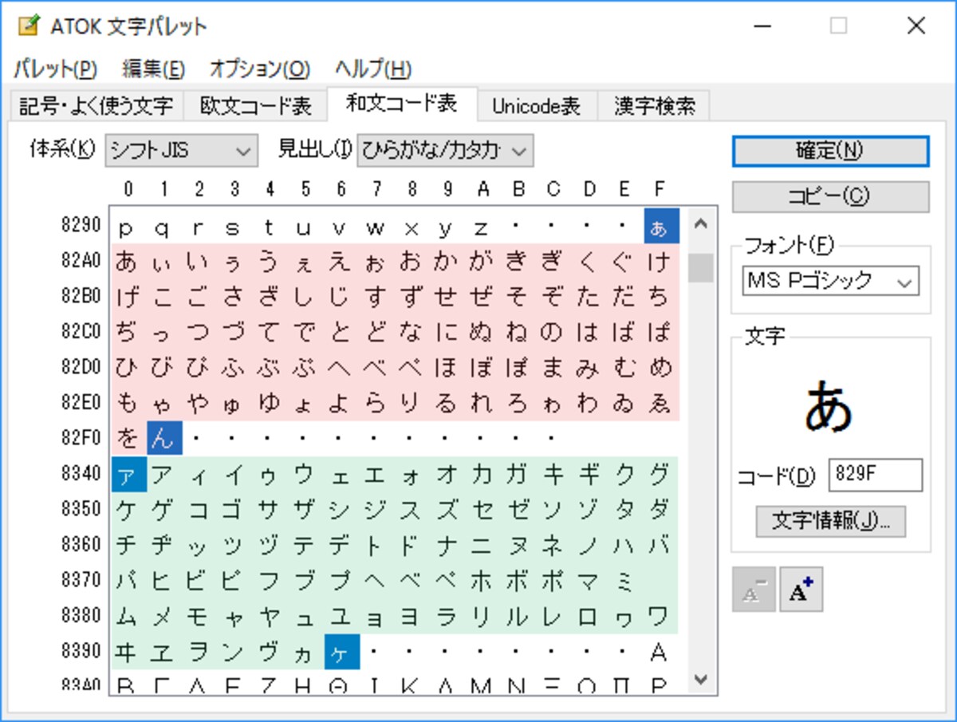Select hiragana ひ in the grid

pos(128,368)
